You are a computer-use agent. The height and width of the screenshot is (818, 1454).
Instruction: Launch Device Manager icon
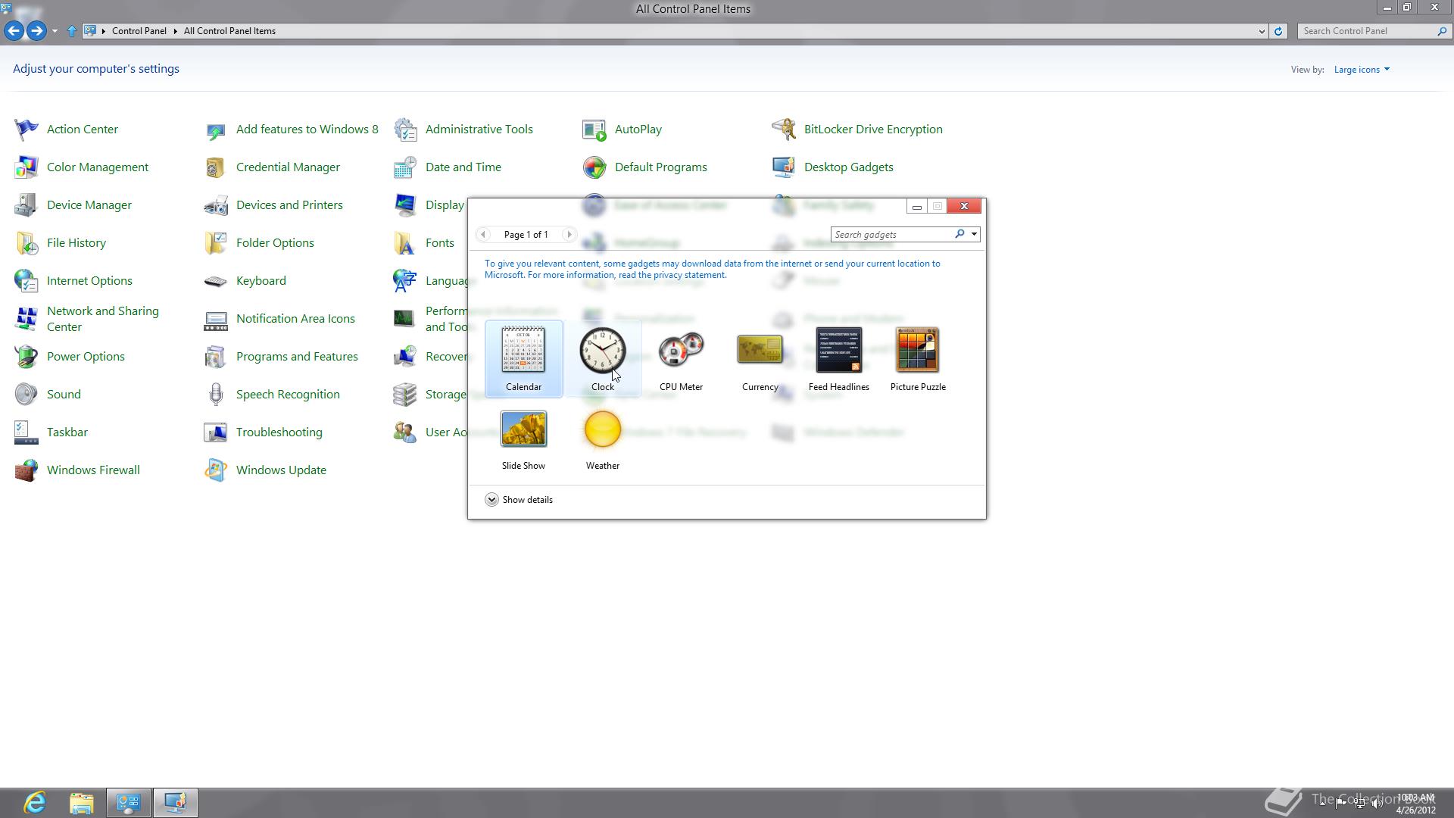pyautogui.click(x=27, y=205)
